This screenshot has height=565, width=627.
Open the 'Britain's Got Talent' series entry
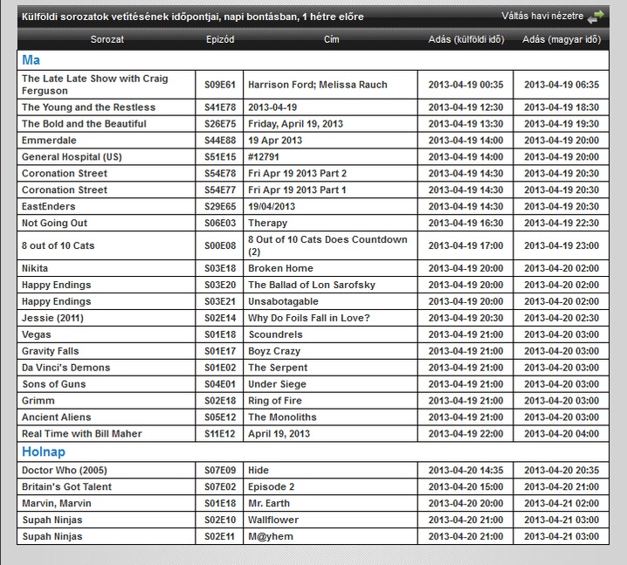(66, 486)
